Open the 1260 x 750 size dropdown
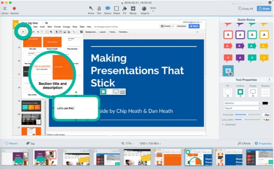The image size is (274, 170). point(150,143)
